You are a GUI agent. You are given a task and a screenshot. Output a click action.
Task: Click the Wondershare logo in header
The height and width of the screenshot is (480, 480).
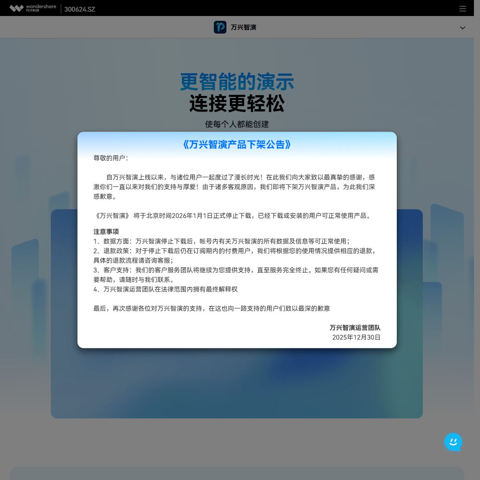coord(33,8)
